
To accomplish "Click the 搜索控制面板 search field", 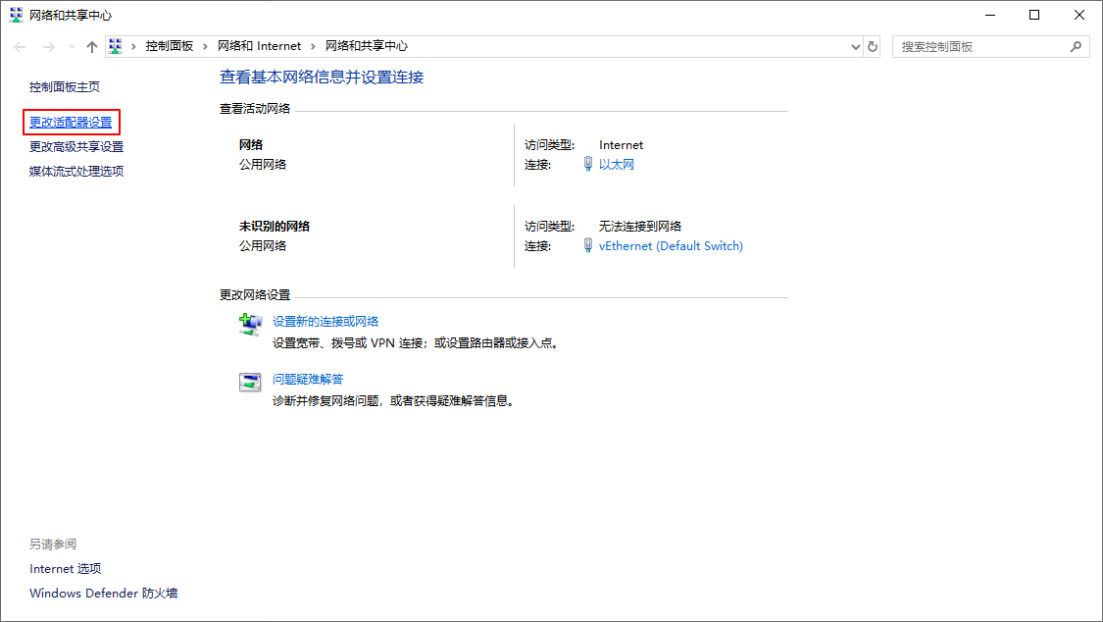I will pyautogui.click(x=980, y=46).
